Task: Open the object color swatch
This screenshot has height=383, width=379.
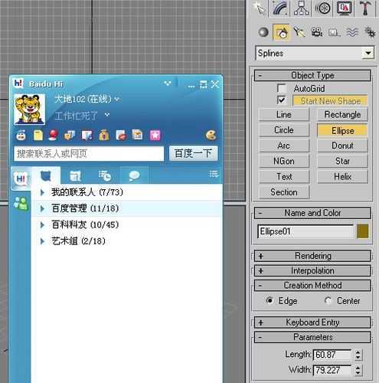Action: 362,231
